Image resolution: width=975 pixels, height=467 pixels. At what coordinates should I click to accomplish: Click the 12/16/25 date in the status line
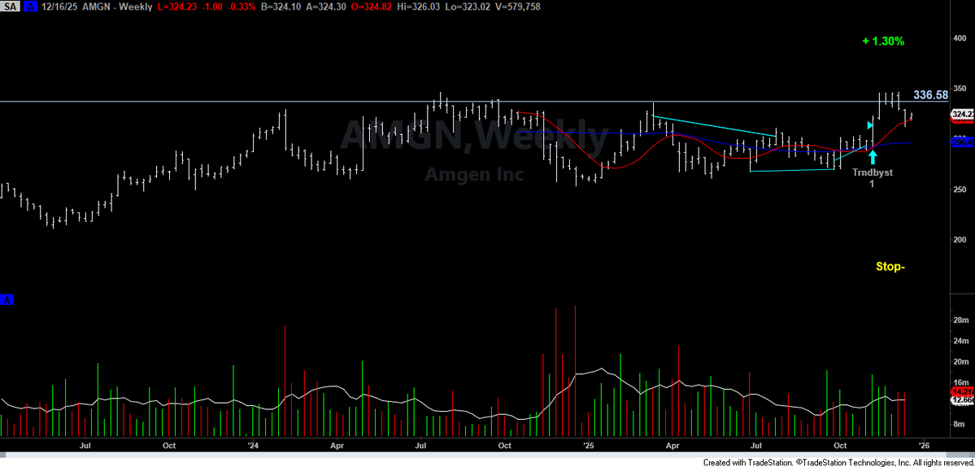tap(60, 7)
